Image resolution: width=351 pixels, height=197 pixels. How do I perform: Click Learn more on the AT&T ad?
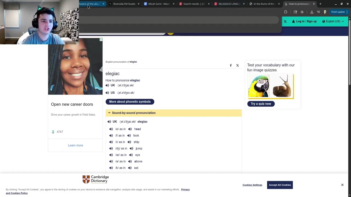[75, 146]
